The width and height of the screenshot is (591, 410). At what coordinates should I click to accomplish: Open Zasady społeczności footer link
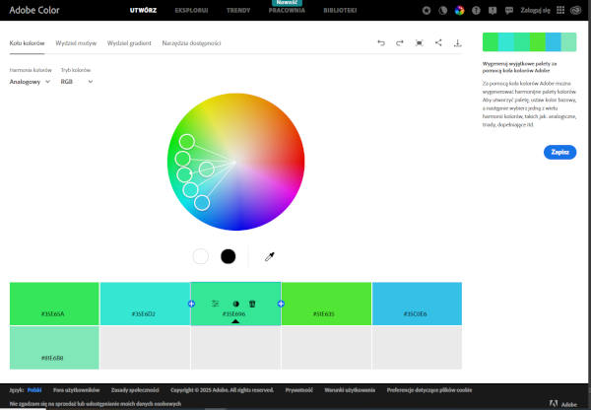135,390
